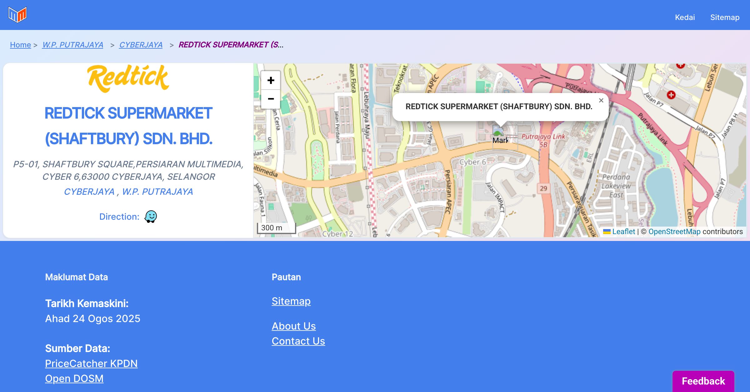
Task: Open Sitemap in top navigation
Action: coord(725,17)
